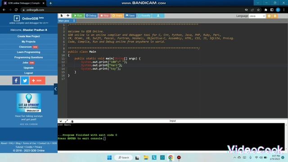
Task: Open the FAQ footer link
Action: pos(11,143)
